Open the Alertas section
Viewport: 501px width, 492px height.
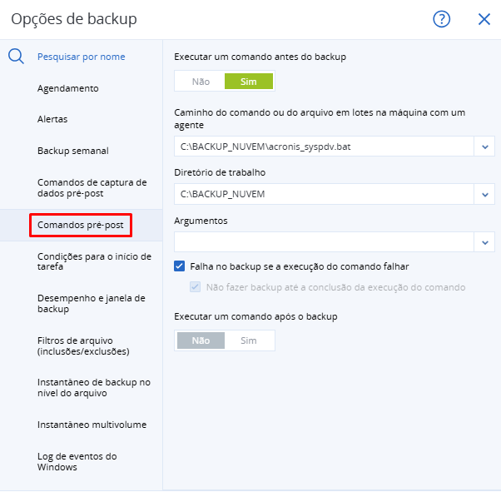52,119
